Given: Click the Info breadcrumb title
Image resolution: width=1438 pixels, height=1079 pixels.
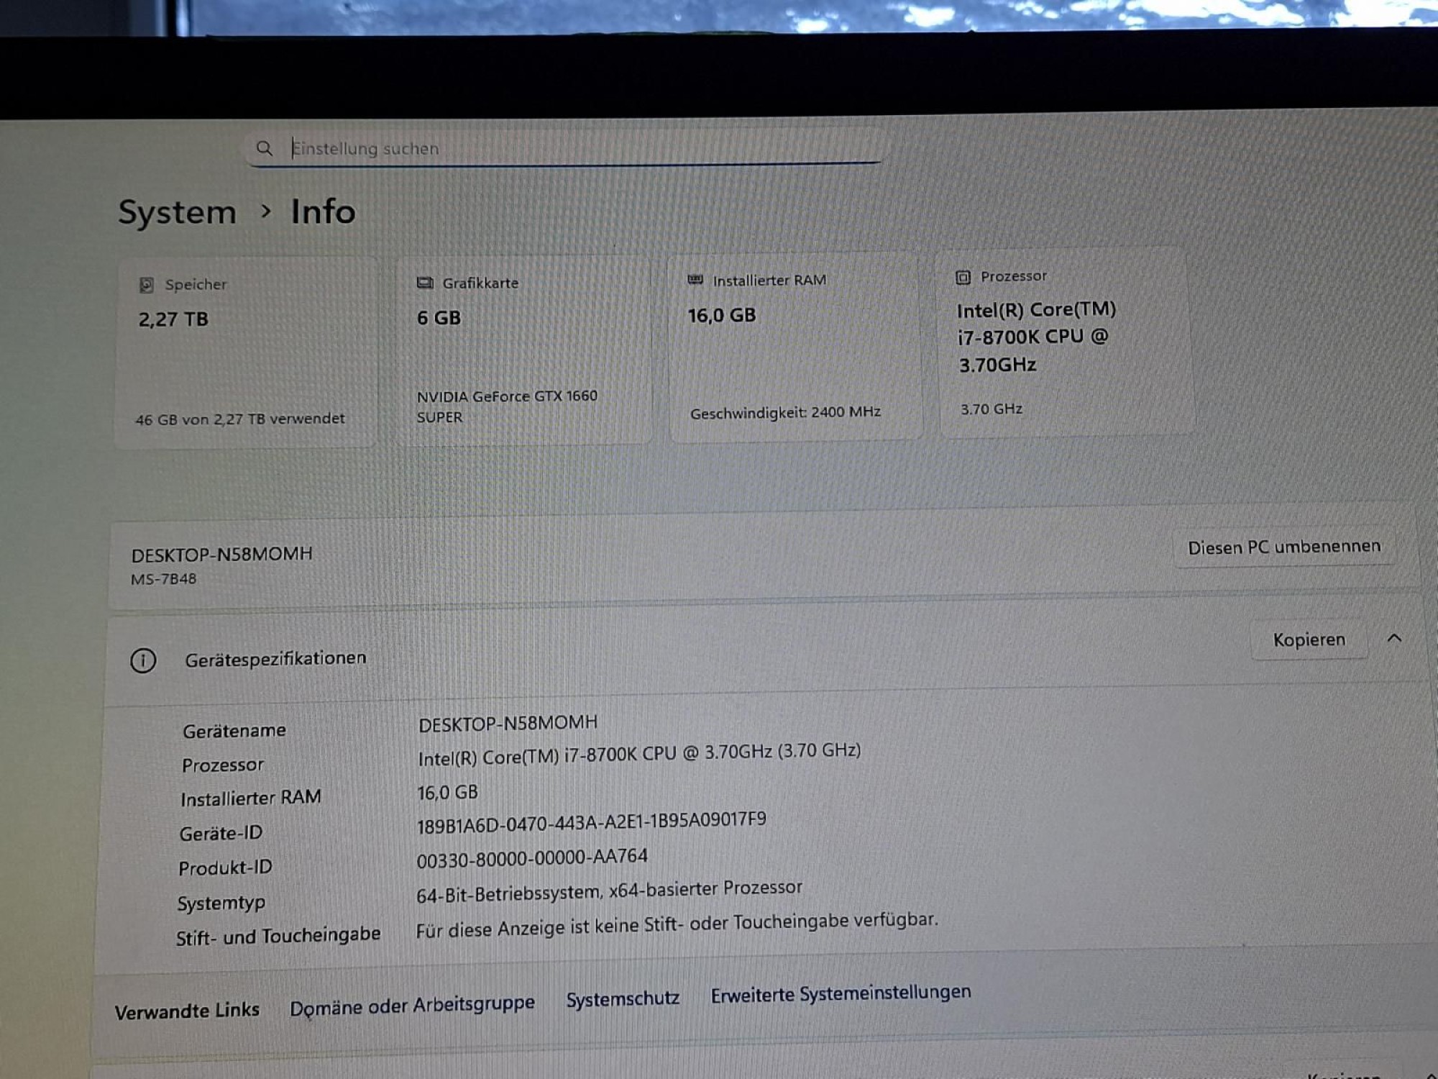Looking at the screenshot, I should coord(323,212).
